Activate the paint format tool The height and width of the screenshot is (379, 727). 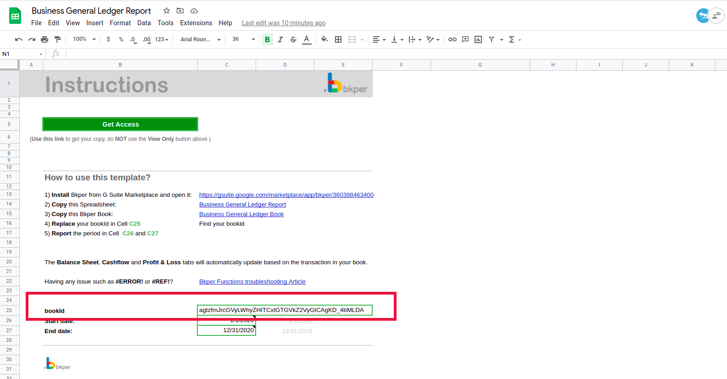(x=57, y=39)
